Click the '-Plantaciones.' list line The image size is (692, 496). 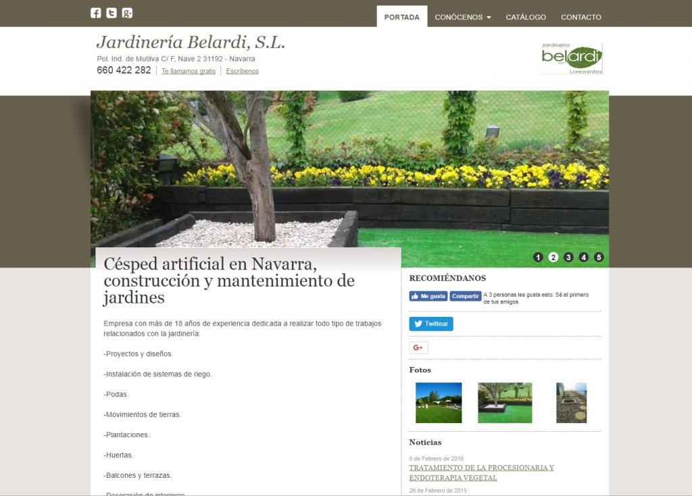(x=126, y=435)
